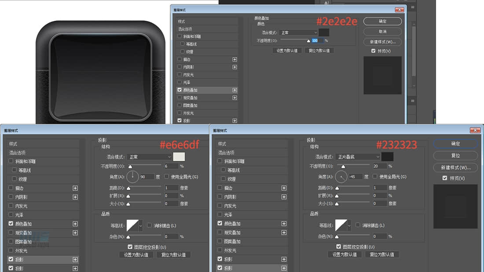Click 距离(D) slider in the #e6e6df dialog
This screenshot has height=272, width=484.
pos(144,188)
